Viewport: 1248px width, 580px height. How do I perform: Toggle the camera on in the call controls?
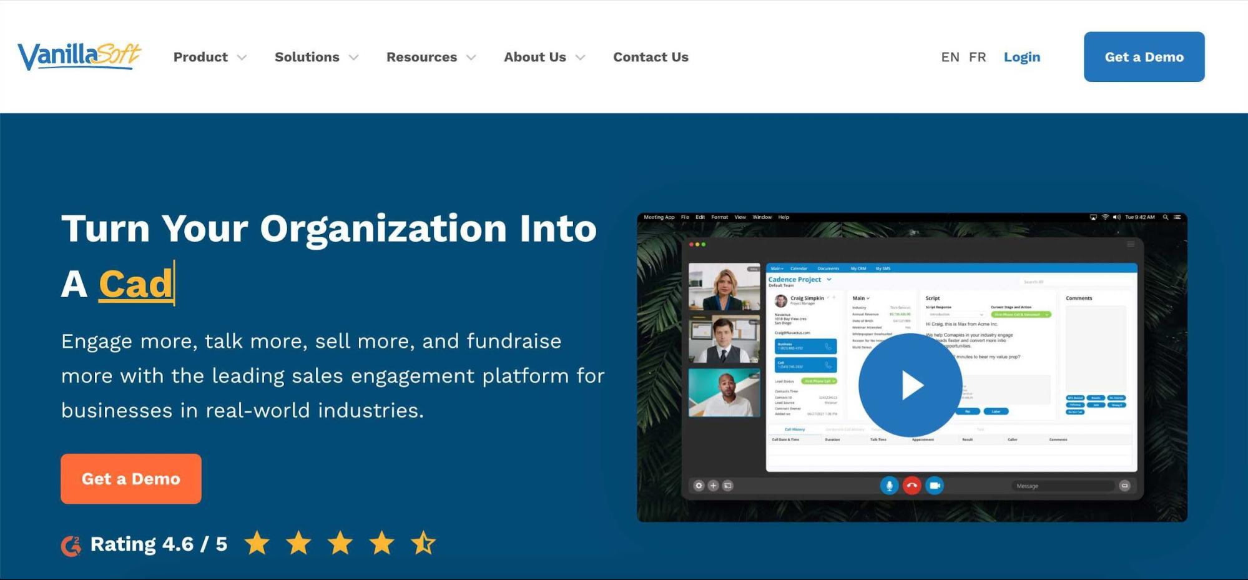934,486
